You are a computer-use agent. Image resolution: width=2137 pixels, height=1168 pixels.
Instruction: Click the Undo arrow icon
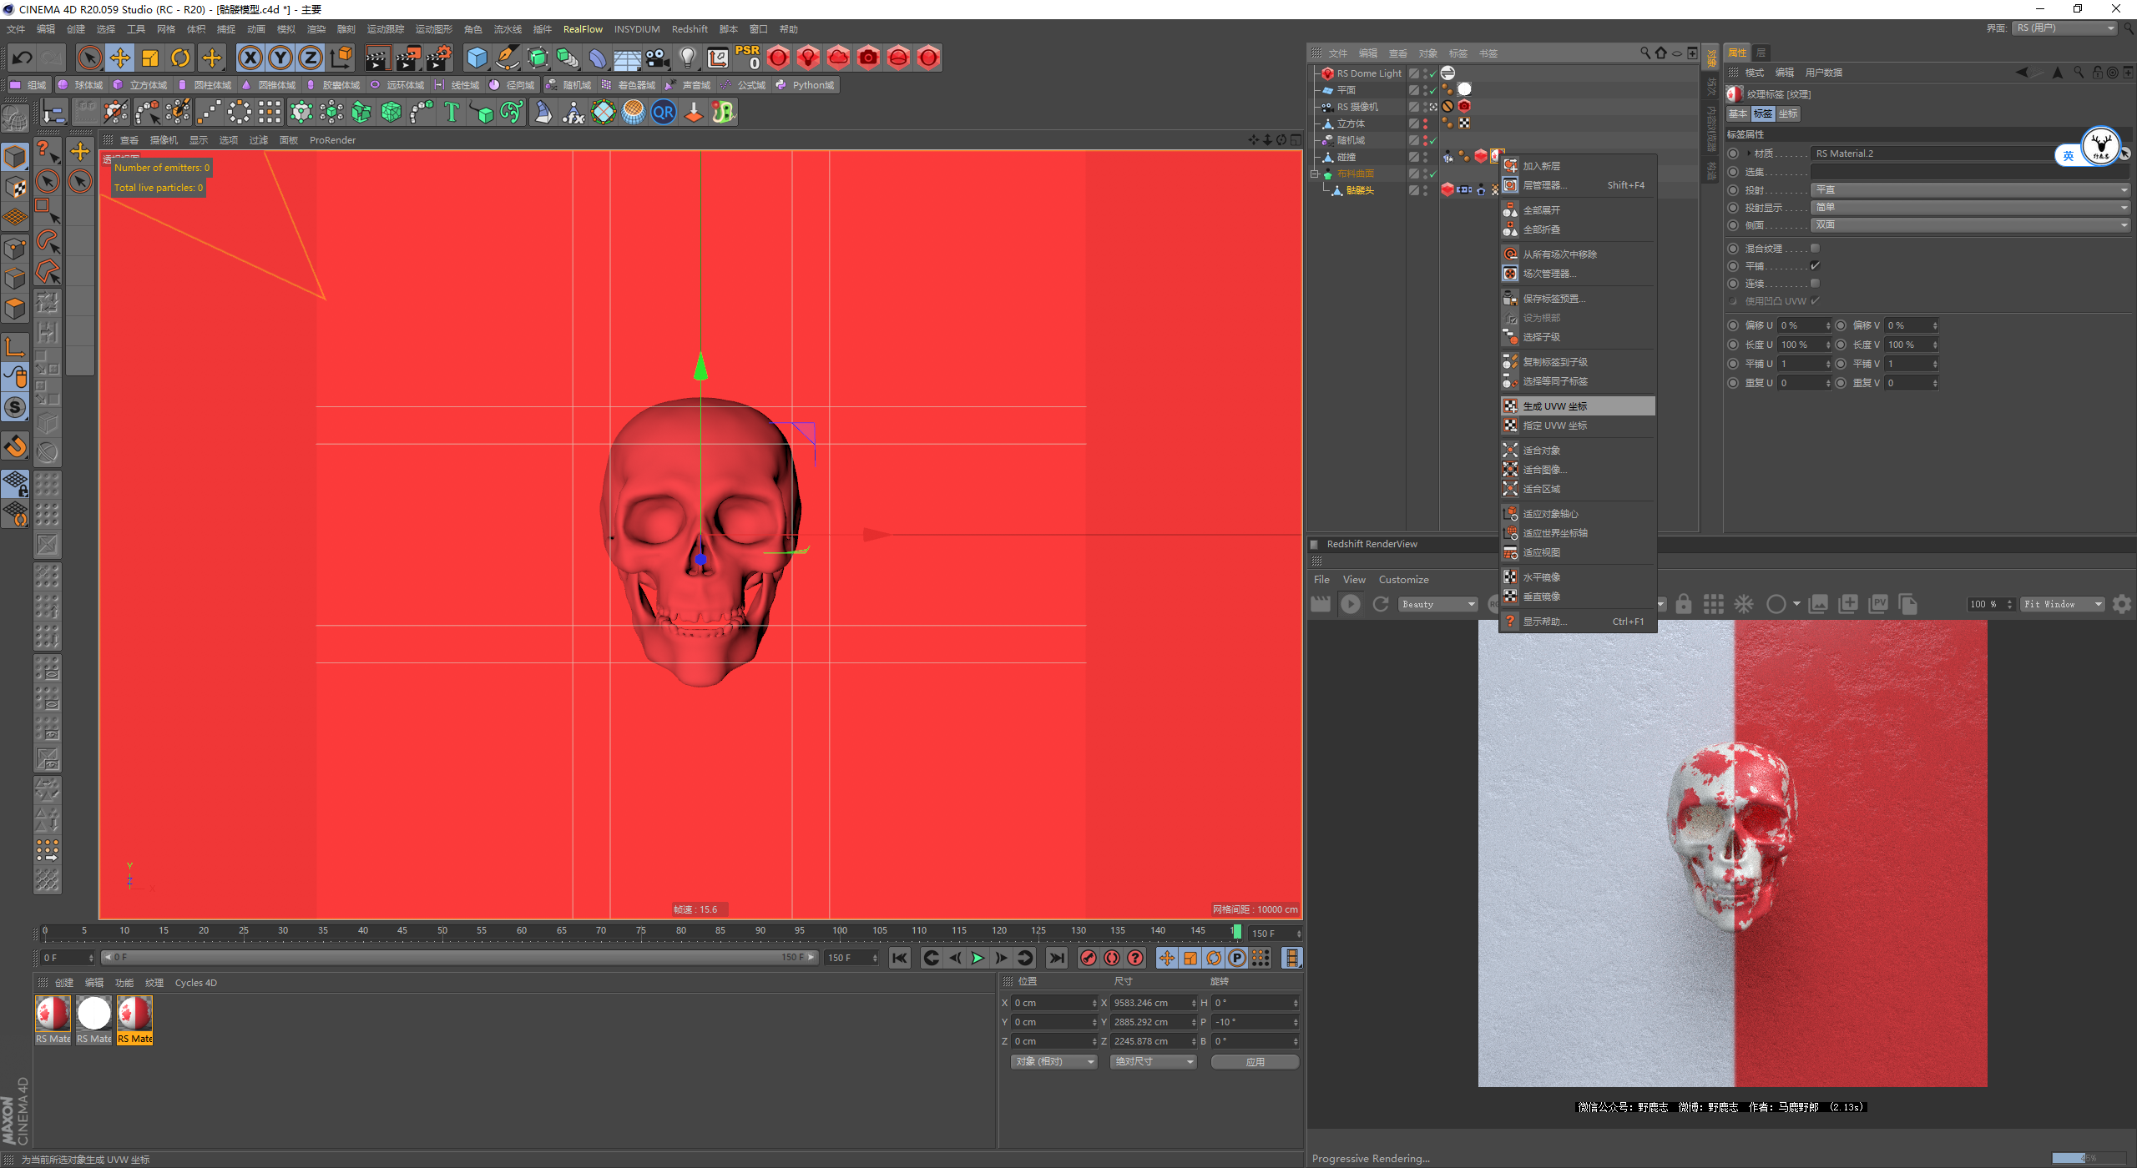(x=23, y=58)
